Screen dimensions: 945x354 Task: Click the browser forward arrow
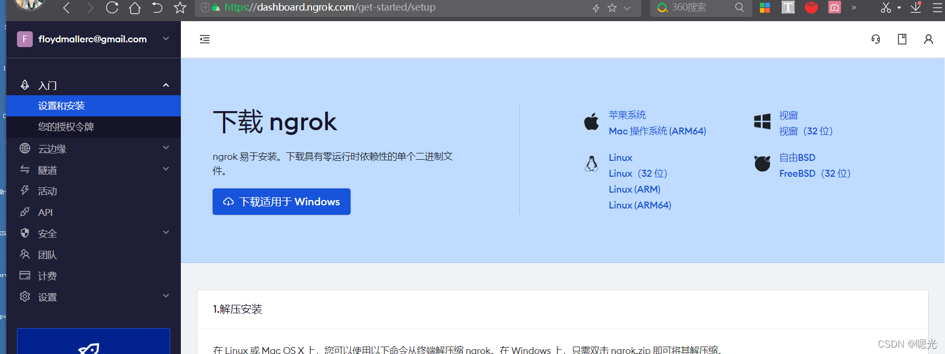(89, 8)
